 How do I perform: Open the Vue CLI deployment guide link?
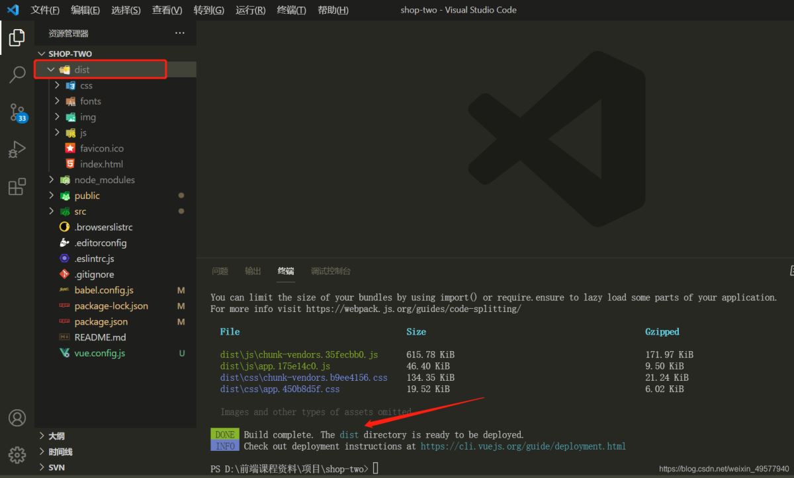coord(523,446)
